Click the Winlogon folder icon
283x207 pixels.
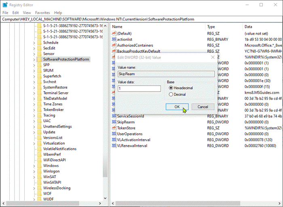click(39, 171)
